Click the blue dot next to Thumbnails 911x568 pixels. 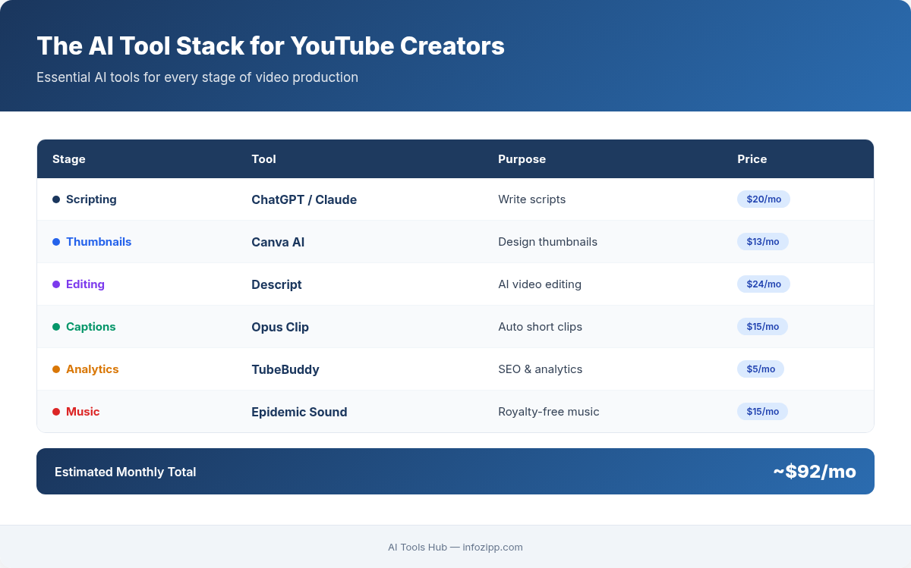(x=55, y=241)
